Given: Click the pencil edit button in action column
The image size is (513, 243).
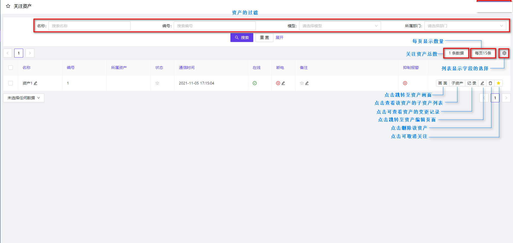Looking at the screenshot, I should click(x=482, y=83).
